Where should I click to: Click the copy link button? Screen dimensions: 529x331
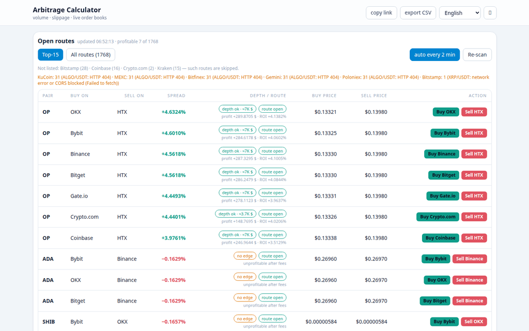pyautogui.click(x=381, y=13)
